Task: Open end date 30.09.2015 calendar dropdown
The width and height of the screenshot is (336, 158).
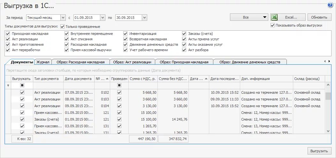Action: (x=145, y=18)
